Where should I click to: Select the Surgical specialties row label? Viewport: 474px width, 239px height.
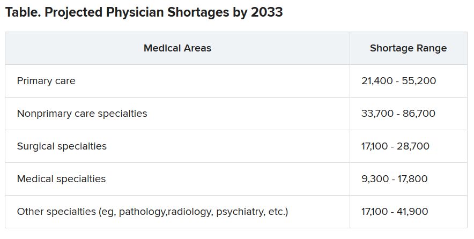[62, 146]
